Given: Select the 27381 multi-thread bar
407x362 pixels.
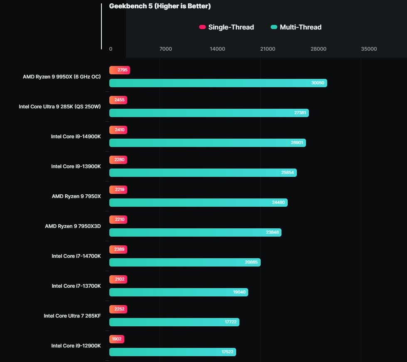Looking at the screenshot, I should 209,113.
